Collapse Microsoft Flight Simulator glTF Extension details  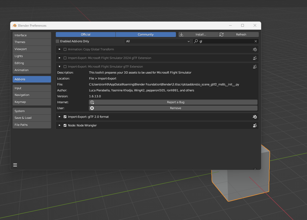pyautogui.click(x=60, y=67)
